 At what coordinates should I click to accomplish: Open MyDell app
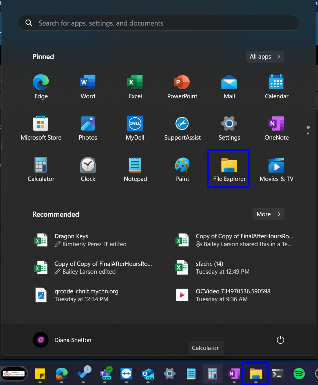pos(135,128)
